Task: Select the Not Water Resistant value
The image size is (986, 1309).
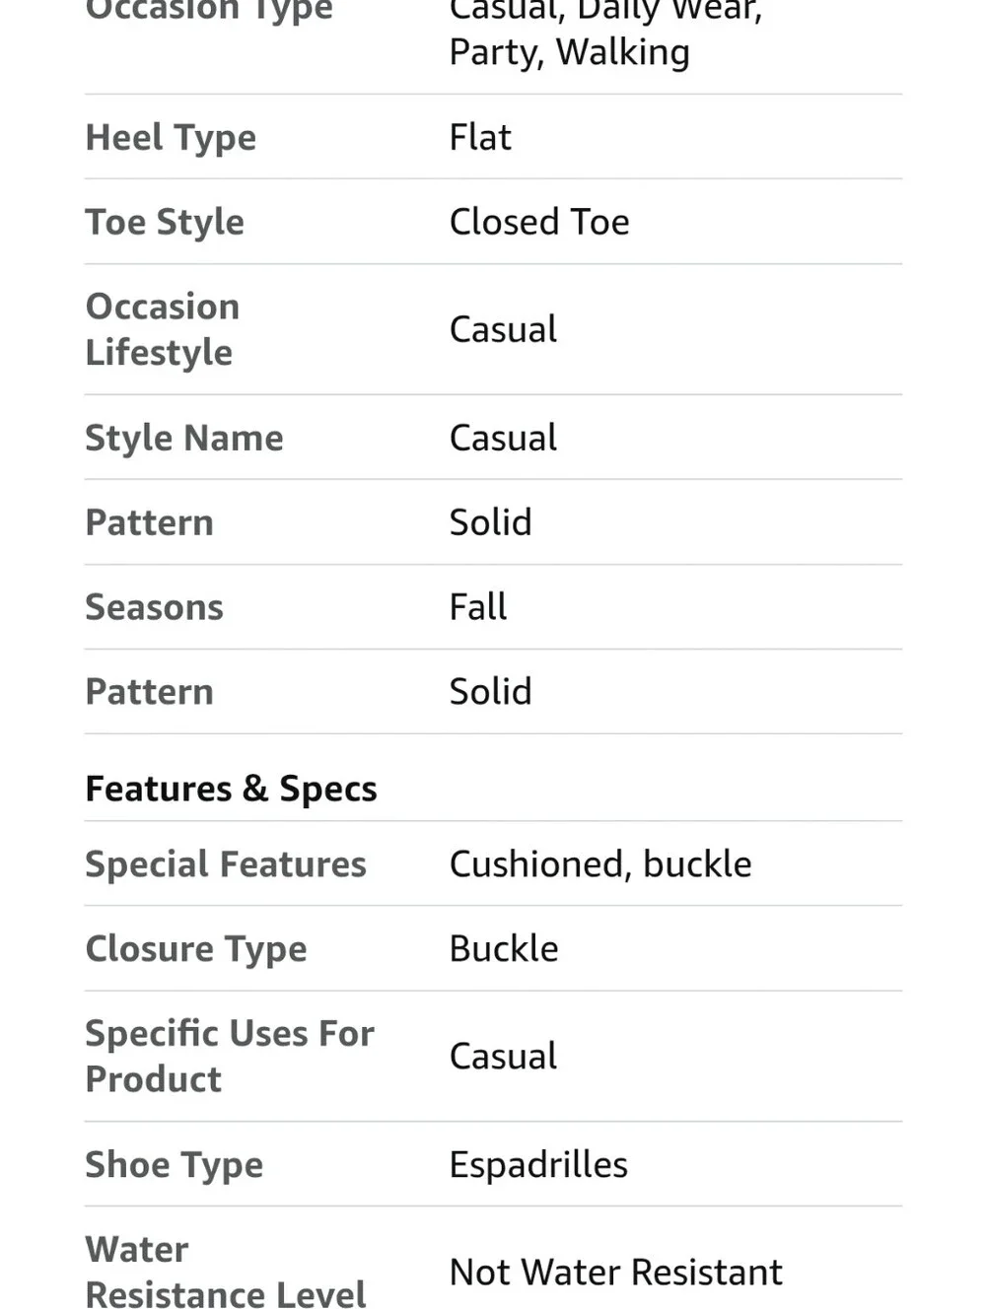Action: 615,1273
